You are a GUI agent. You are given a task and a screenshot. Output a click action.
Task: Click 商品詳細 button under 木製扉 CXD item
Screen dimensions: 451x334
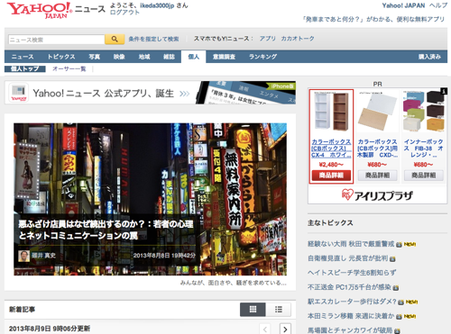click(x=377, y=176)
